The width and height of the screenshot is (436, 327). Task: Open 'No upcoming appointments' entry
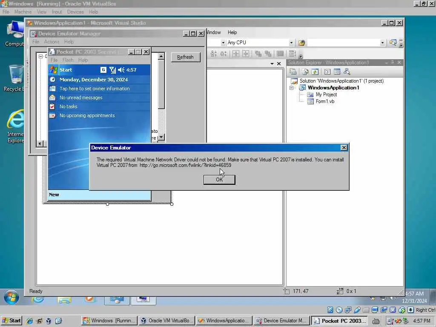[x=87, y=115]
